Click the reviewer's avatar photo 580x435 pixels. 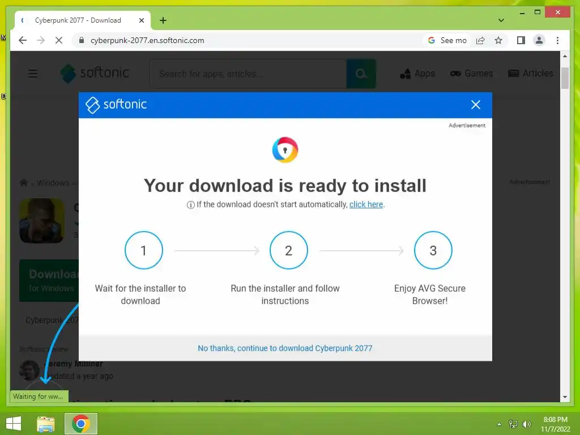[x=29, y=370]
